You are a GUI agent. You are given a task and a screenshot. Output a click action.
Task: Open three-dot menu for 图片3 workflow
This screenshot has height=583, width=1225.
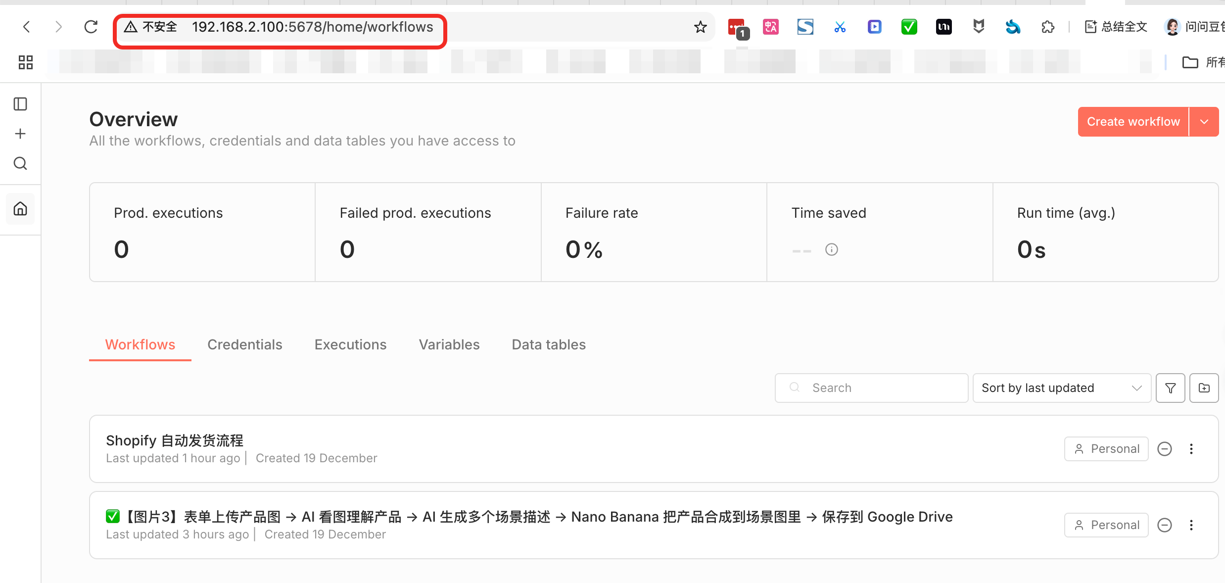[1191, 525]
